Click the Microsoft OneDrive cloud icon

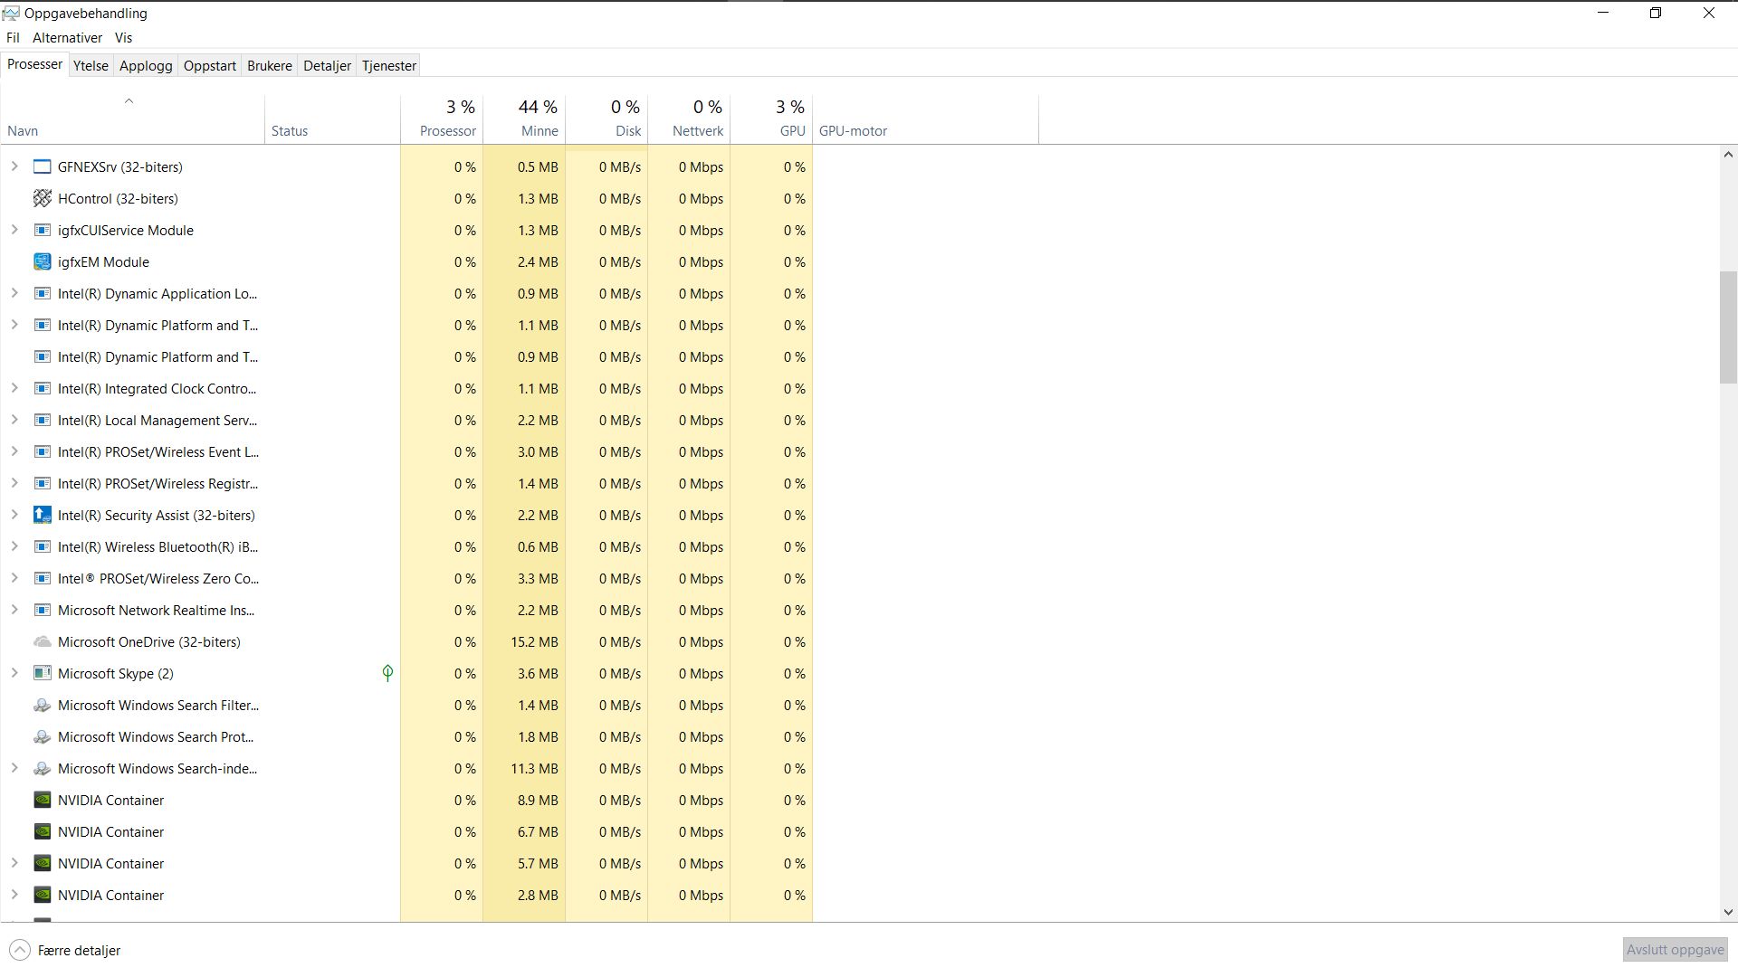42,641
